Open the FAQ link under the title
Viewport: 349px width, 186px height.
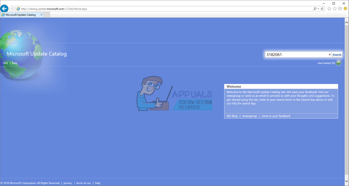5,63
